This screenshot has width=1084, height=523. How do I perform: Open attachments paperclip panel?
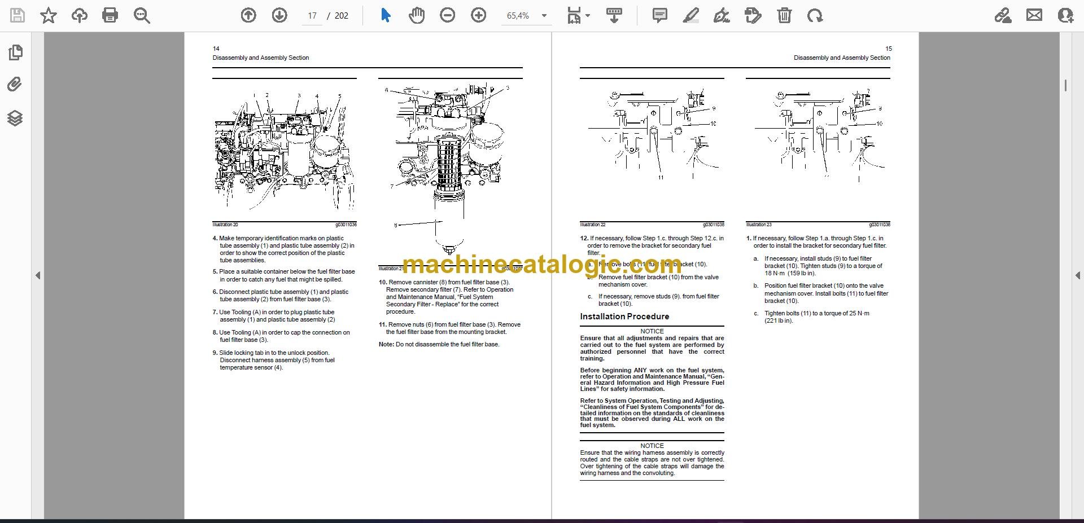click(15, 85)
